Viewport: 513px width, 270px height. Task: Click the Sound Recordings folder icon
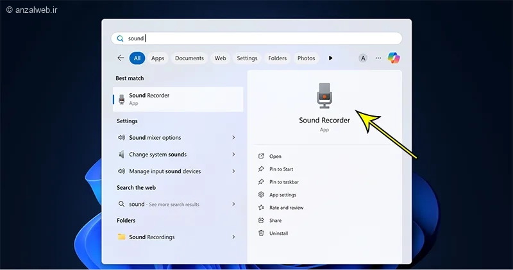click(x=122, y=237)
